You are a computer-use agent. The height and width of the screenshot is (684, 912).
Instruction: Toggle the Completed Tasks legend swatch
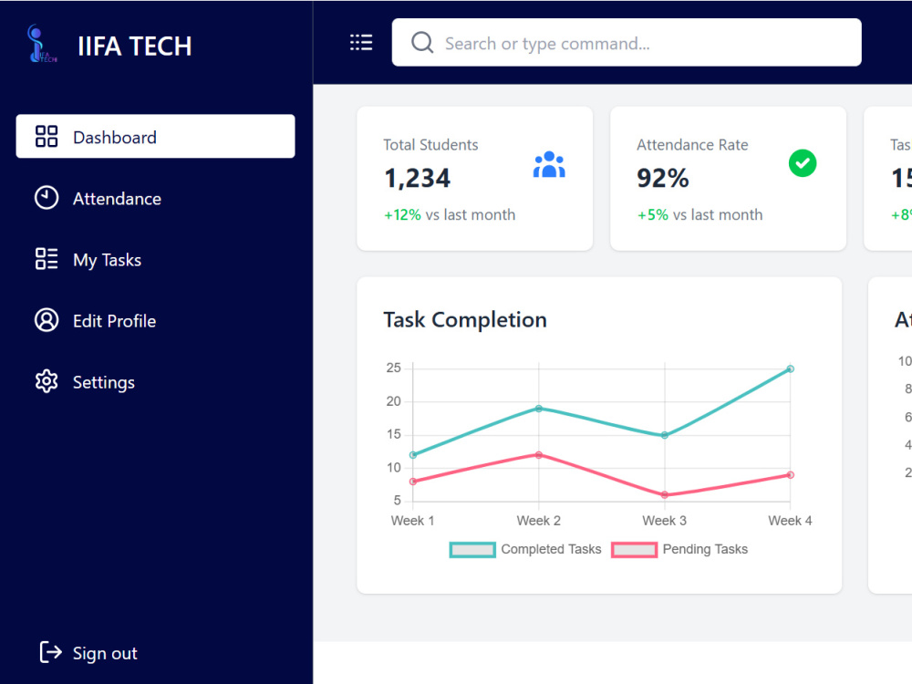tap(472, 550)
